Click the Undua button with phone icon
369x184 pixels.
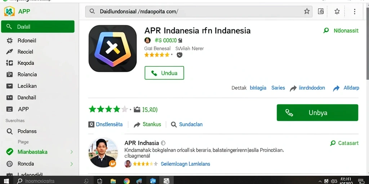point(164,73)
